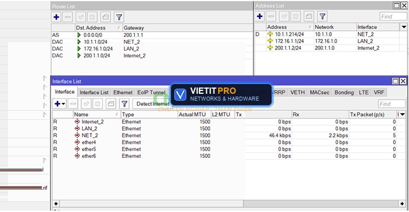
Task: Select the LAN_2 interface name
Action: coord(90,128)
